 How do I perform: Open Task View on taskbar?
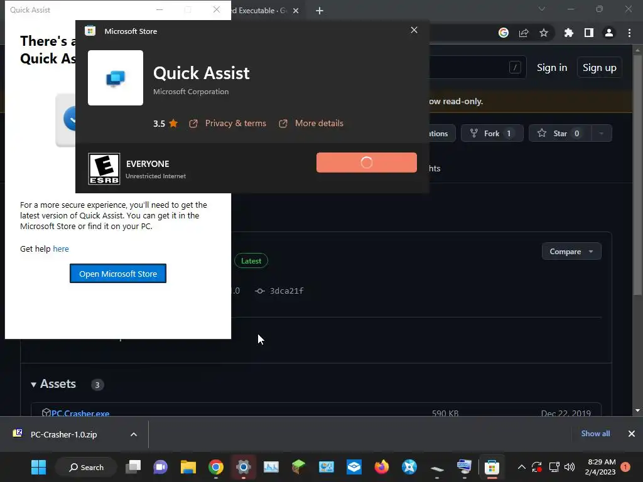(133, 467)
